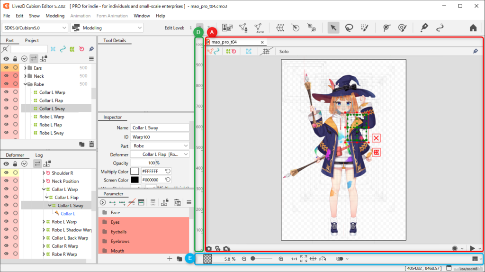485x272 pixels.
Task: Reset Multiply Color to default
Action: coord(168,171)
